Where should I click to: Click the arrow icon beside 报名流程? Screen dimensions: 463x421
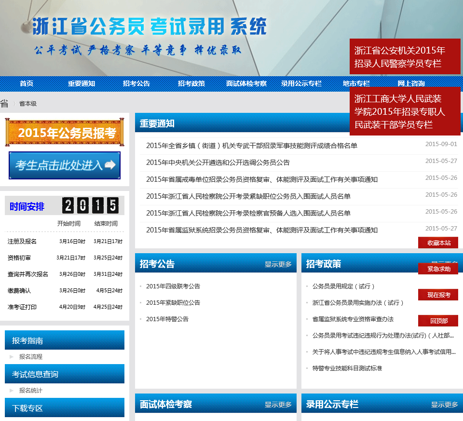(x=12, y=357)
